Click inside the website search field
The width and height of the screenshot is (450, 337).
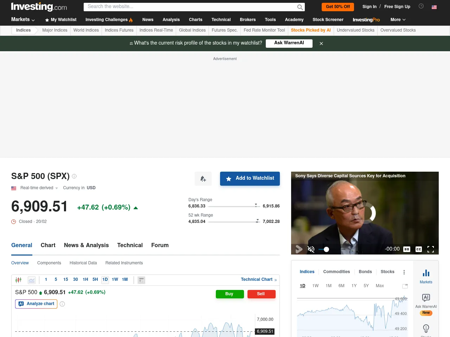[x=193, y=7]
